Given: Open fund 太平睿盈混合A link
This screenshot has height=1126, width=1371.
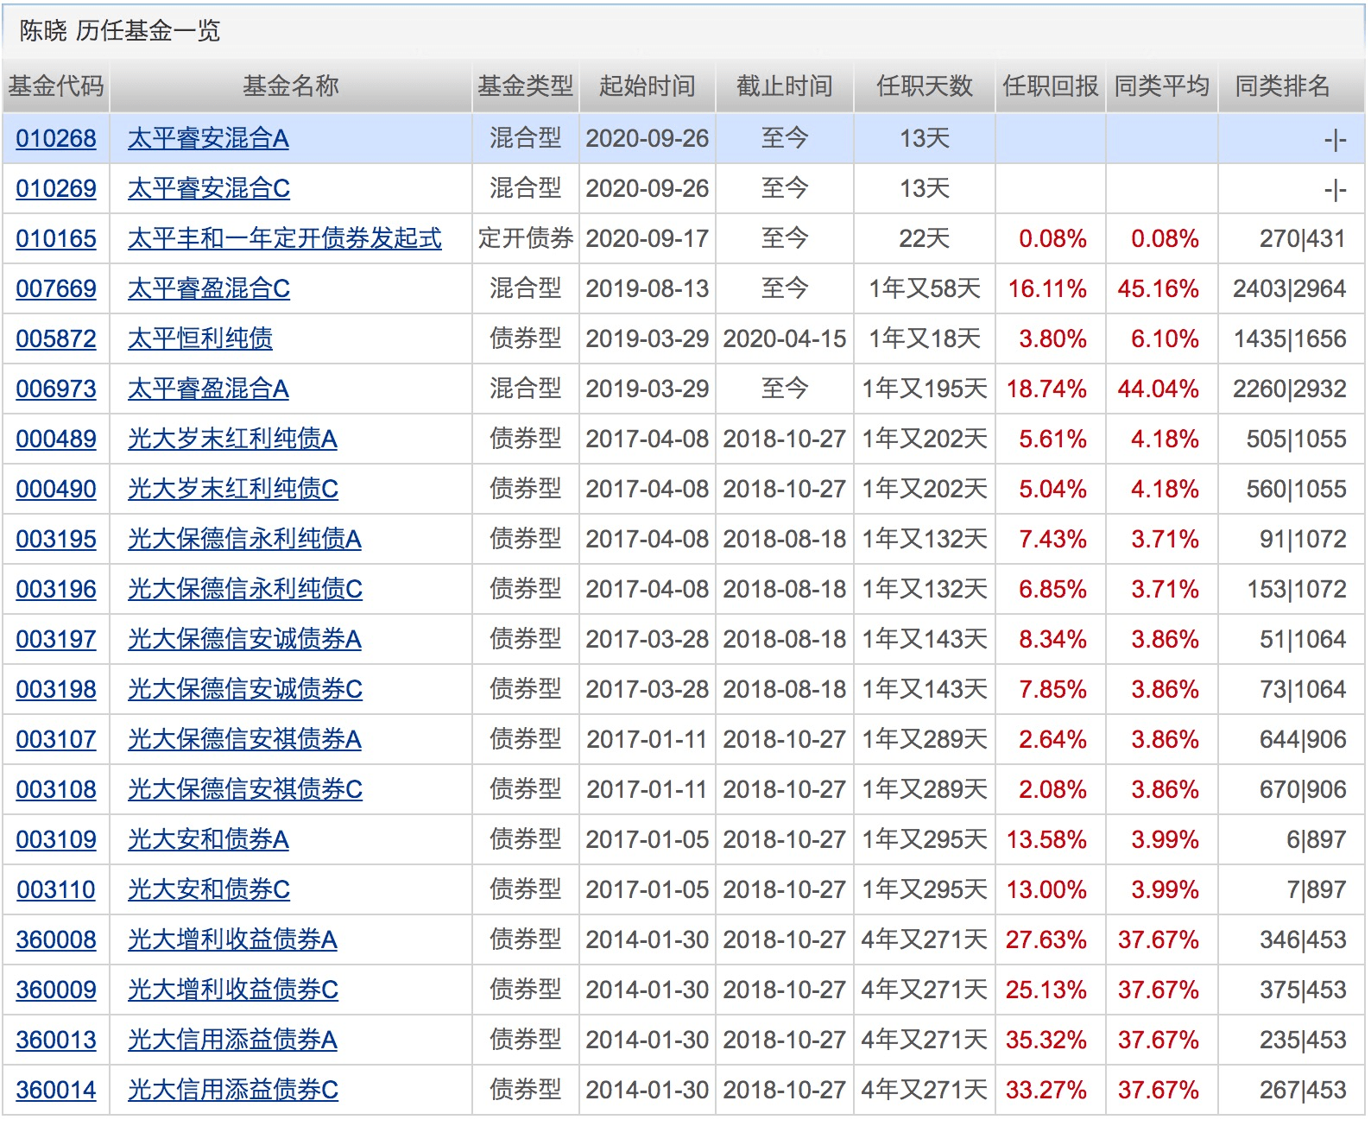Looking at the screenshot, I should [208, 389].
